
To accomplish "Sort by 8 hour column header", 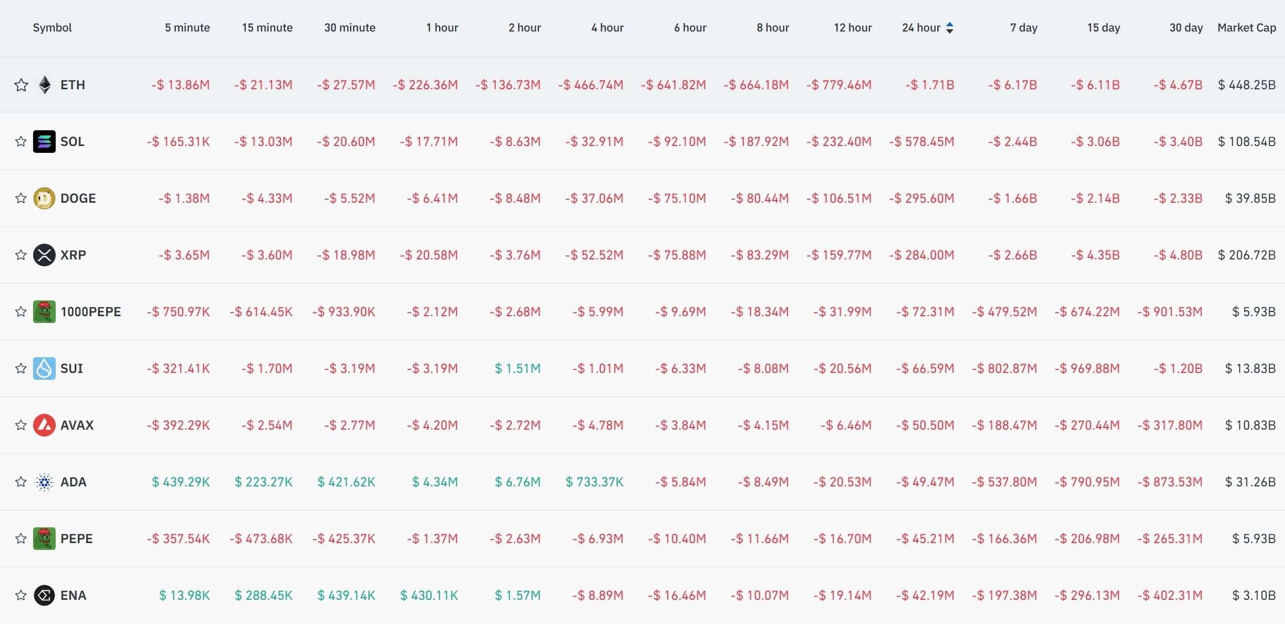I will (773, 28).
